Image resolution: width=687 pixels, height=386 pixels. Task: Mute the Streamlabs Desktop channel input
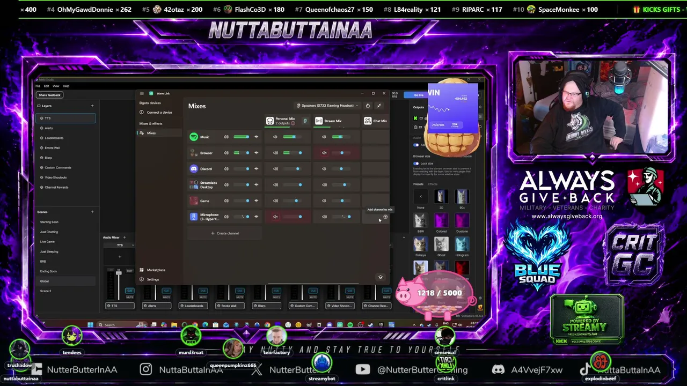coord(226,184)
